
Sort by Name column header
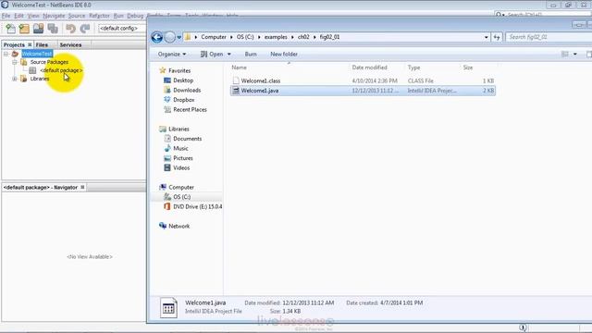(239, 68)
